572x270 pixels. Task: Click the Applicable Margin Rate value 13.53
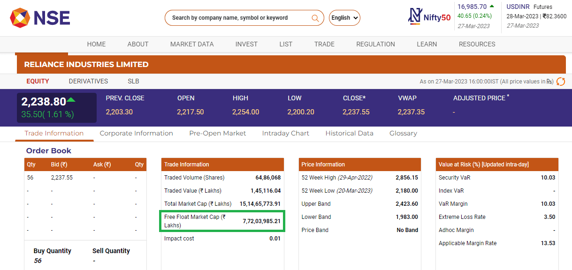[548, 243]
